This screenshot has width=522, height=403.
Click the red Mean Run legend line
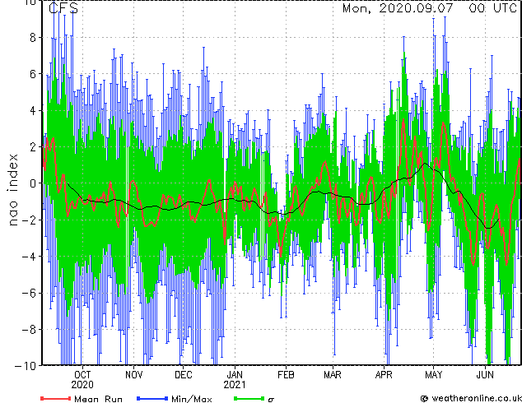pos(56,398)
